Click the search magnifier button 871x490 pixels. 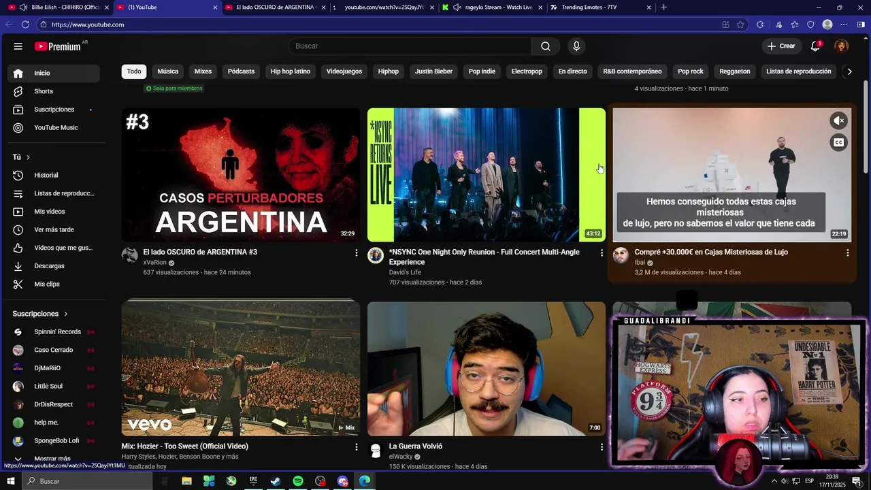coord(546,46)
